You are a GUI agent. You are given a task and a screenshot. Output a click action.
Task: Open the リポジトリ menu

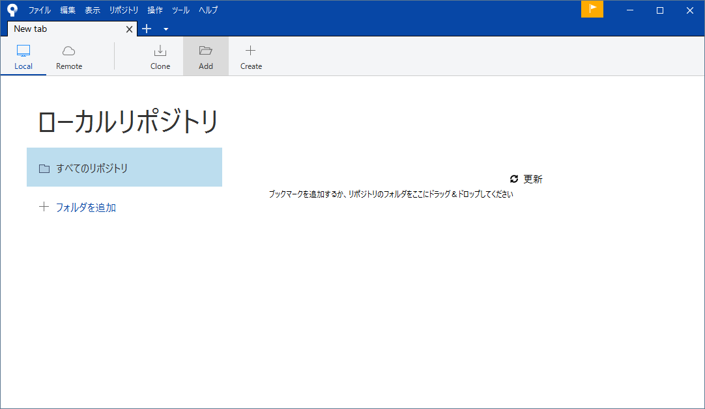tap(123, 10)
